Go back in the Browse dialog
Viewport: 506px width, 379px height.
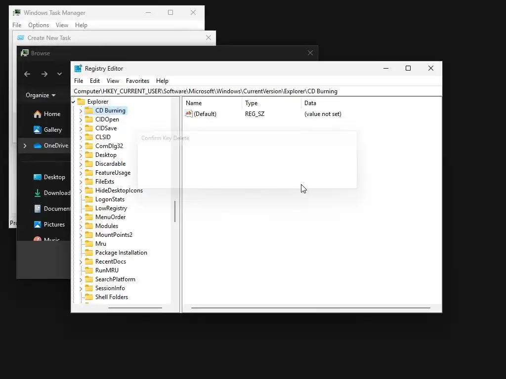pyautogui.click(x=27, y=74)
